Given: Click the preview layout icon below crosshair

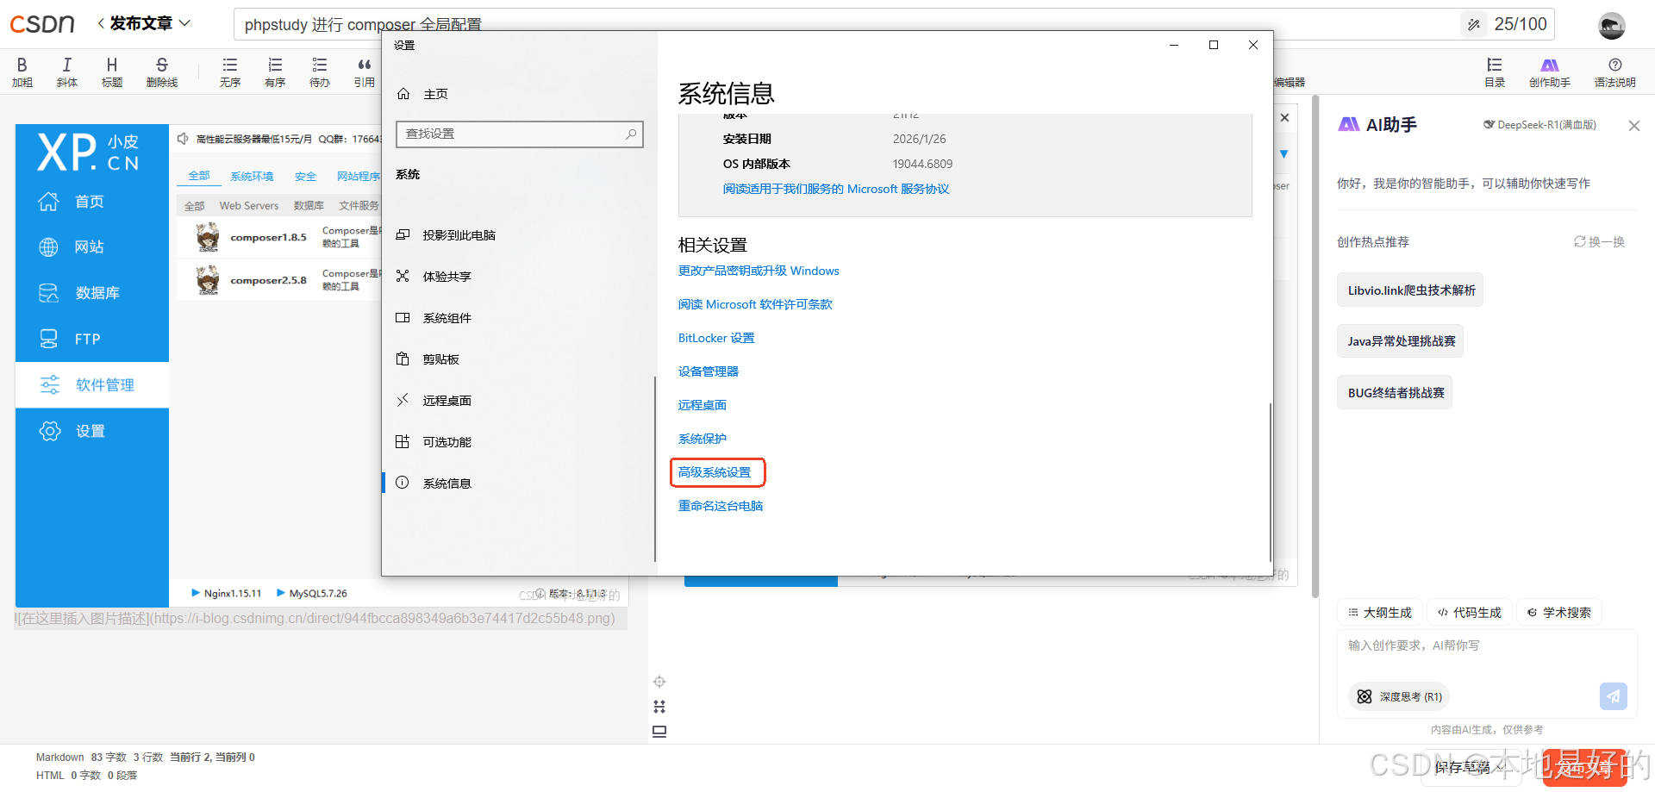Looking at the screenshot, I should [659, 707].
